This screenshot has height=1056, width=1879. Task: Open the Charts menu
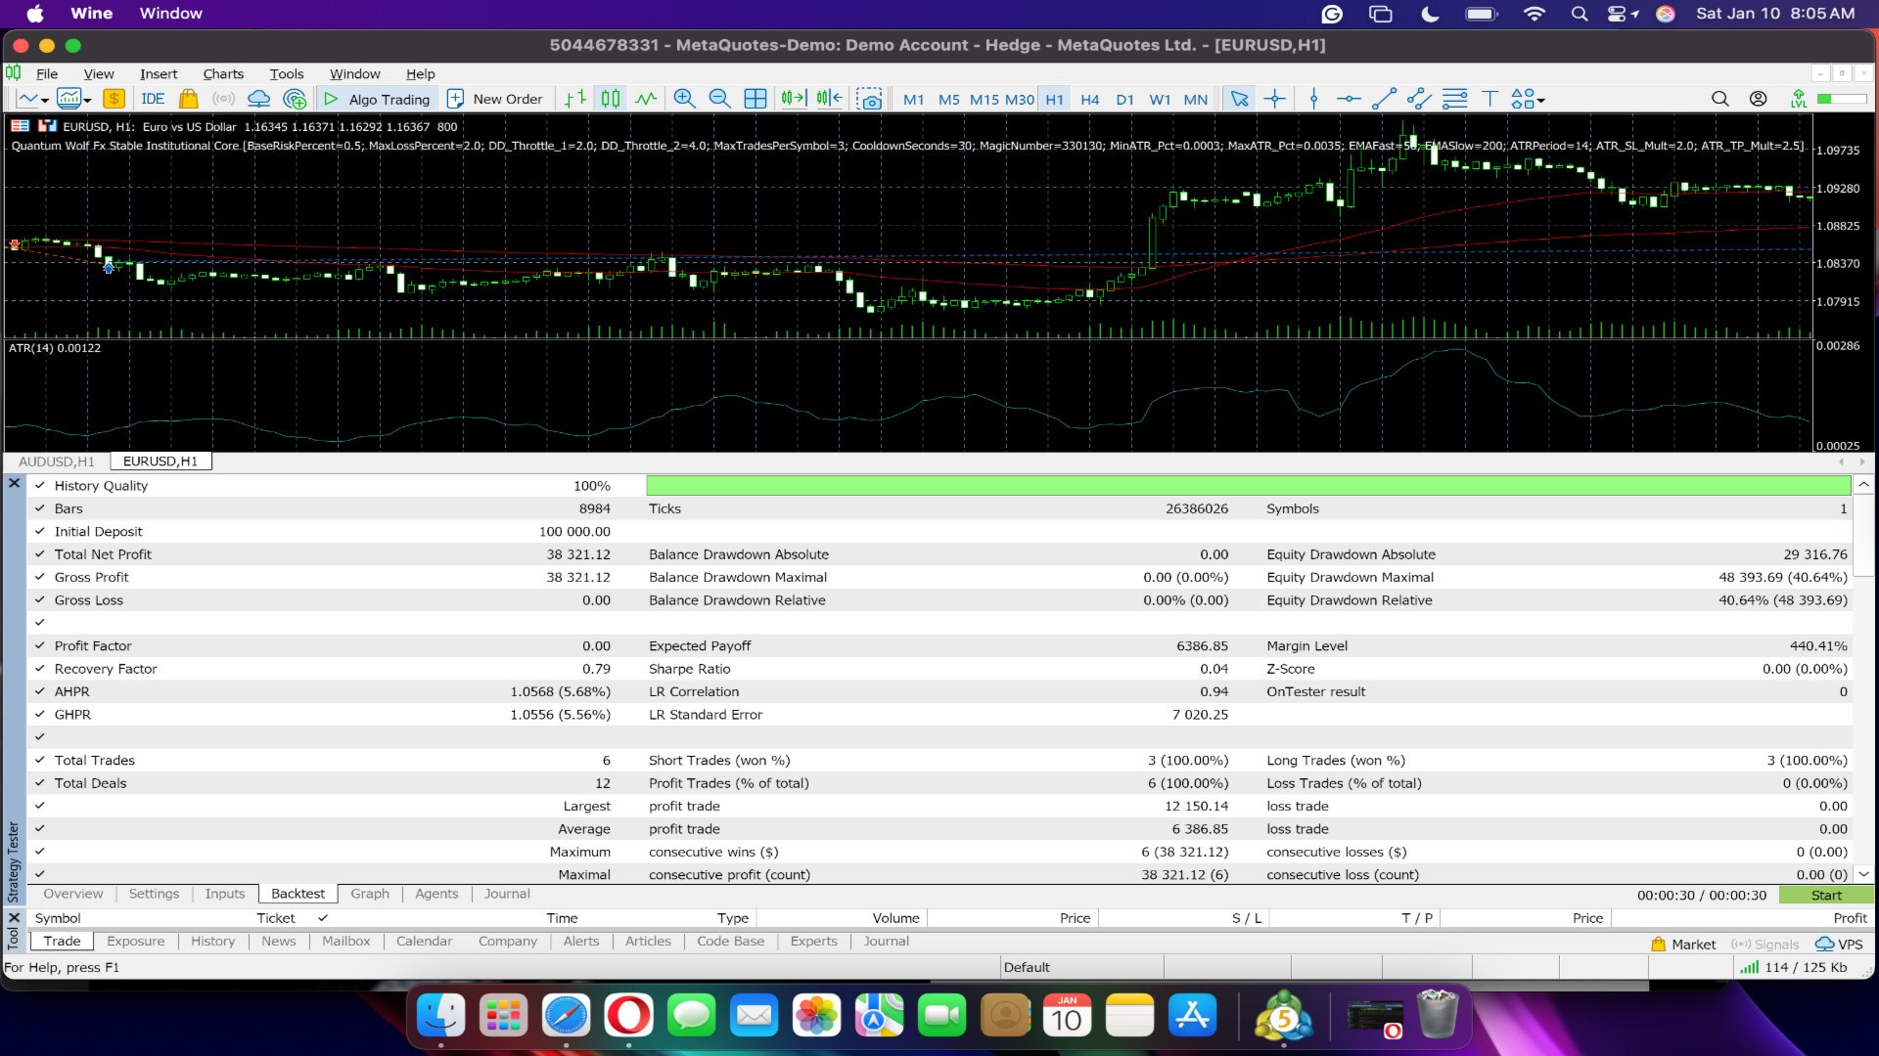(x=223, y=74)
